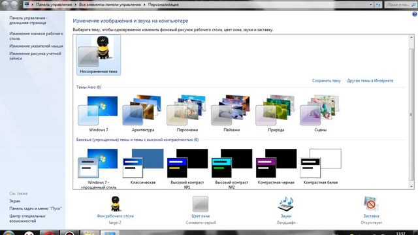Select the Классическая theme
Image resolution: width=418 pixels, height=235 pixels.
[x=143, y=167]
